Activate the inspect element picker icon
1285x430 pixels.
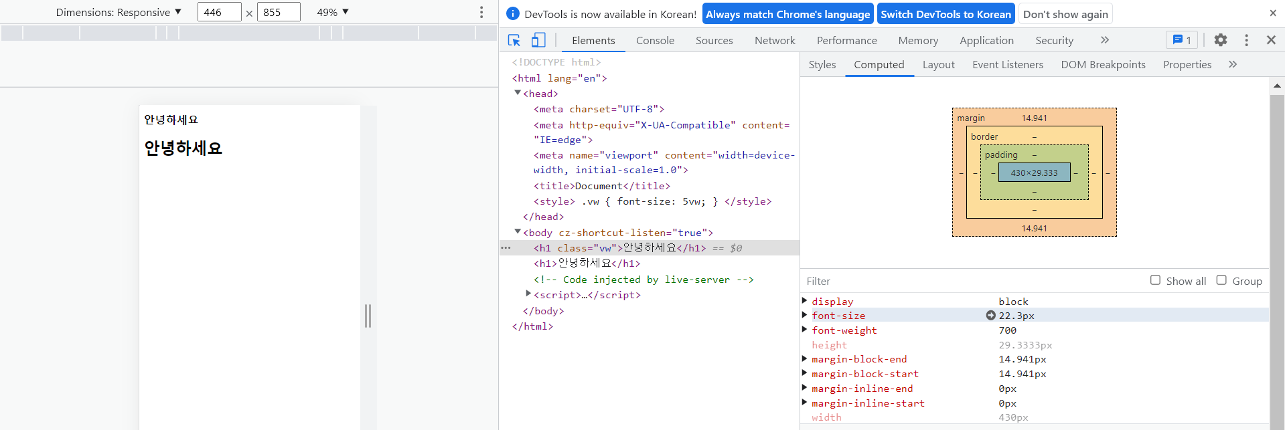pos(514,40)
